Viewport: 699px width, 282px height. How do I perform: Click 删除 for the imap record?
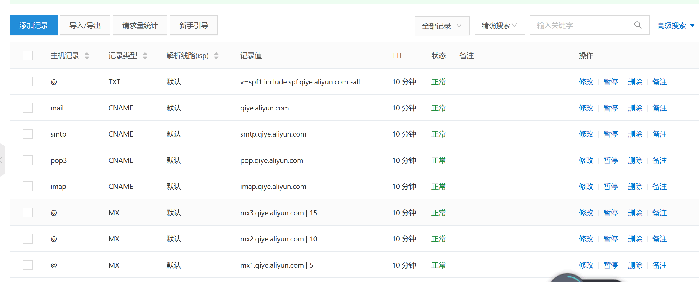[635, 186]
